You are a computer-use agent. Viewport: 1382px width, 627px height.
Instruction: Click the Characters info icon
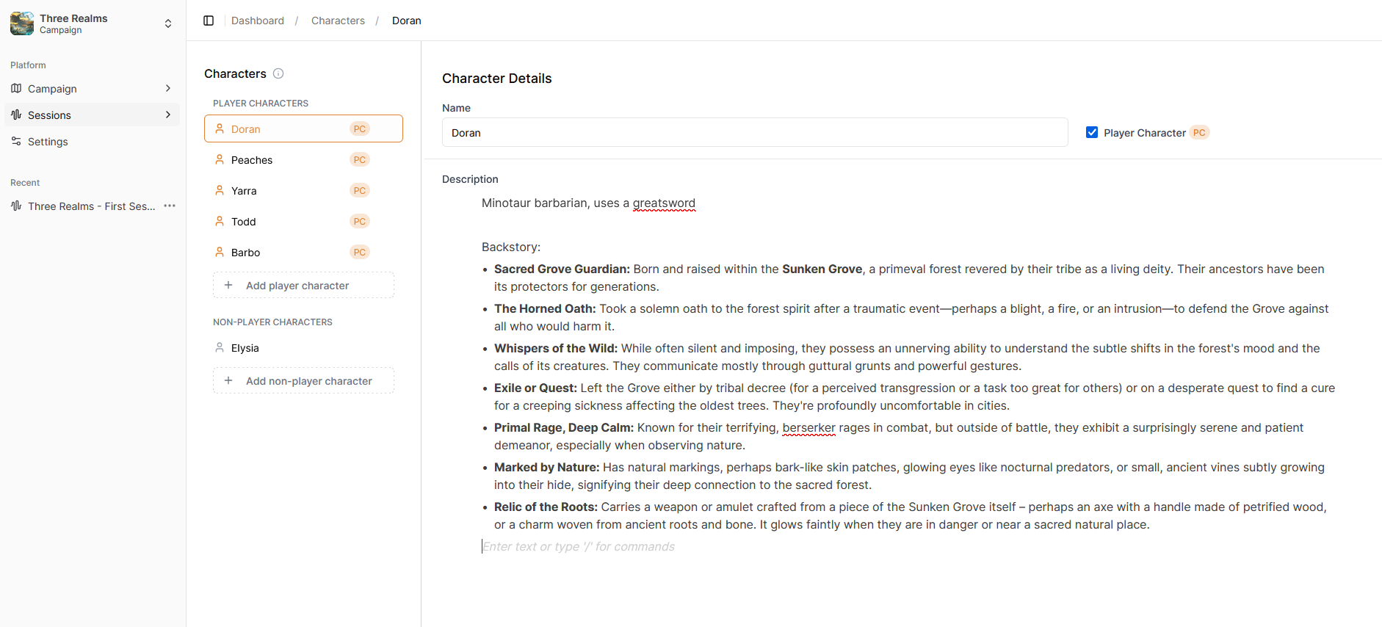(278, 73)
